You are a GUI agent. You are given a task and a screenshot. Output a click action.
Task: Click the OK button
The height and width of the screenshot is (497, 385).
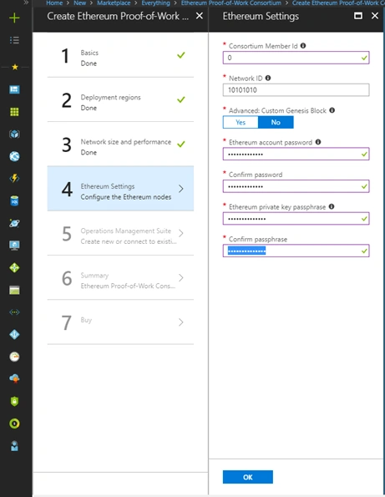point(248,477)
